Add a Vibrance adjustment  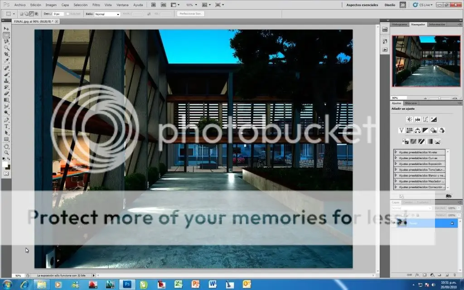click(x=401, y=130)
